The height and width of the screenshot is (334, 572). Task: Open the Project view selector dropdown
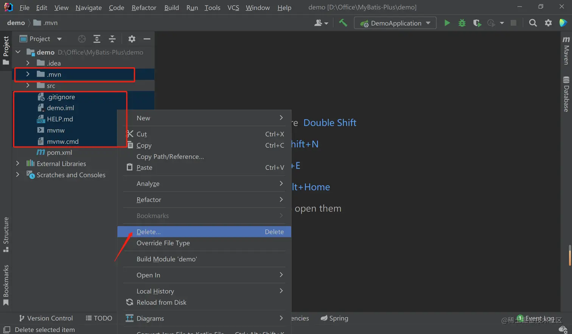tap(40, 39)
